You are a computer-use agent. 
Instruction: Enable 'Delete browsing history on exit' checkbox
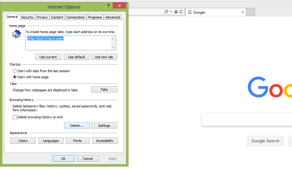pos(15,117)
